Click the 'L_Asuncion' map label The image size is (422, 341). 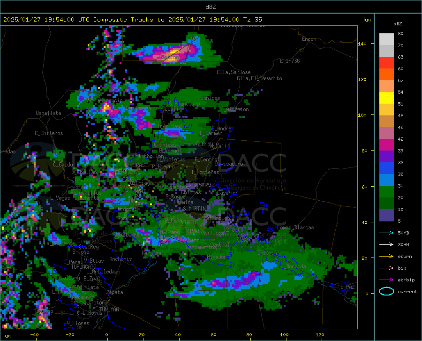pyautogui.click(x=234, y=109)
